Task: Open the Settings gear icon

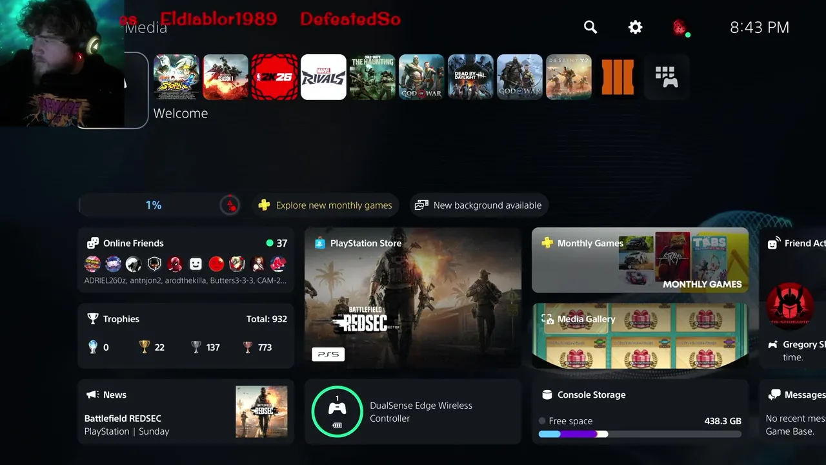Action: pos(636,27)
